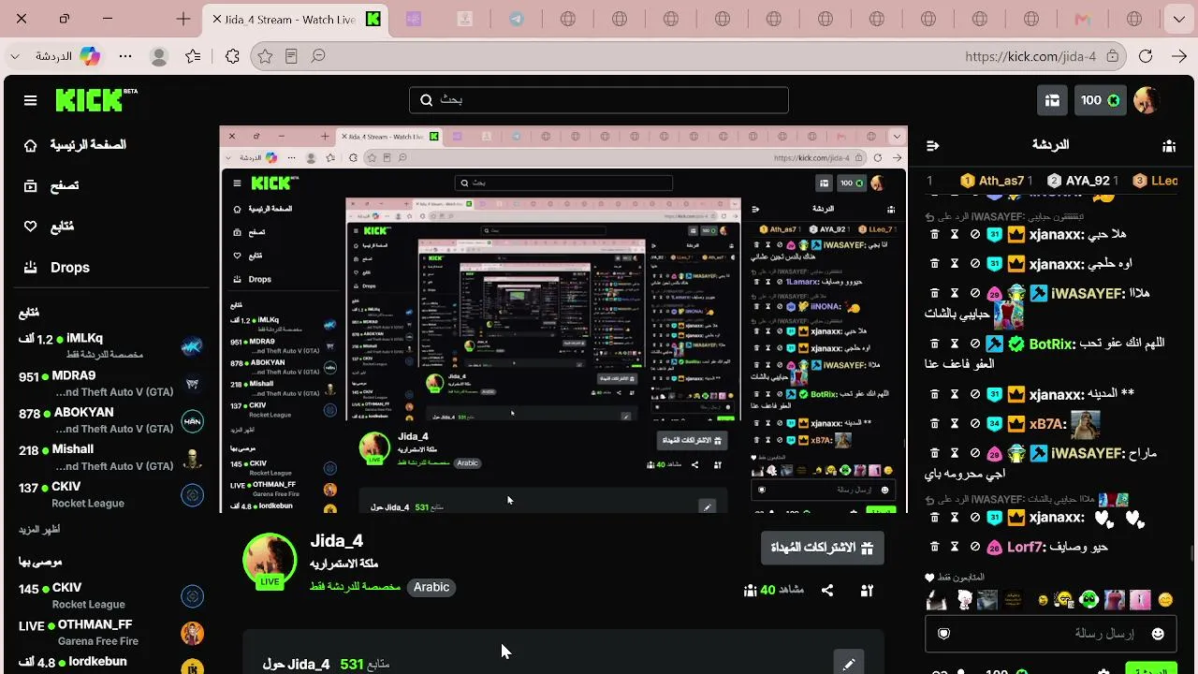1198x674 pixels.
Task: Open the Kick hamburger sidebar menu
Action: tap(31, 100)
